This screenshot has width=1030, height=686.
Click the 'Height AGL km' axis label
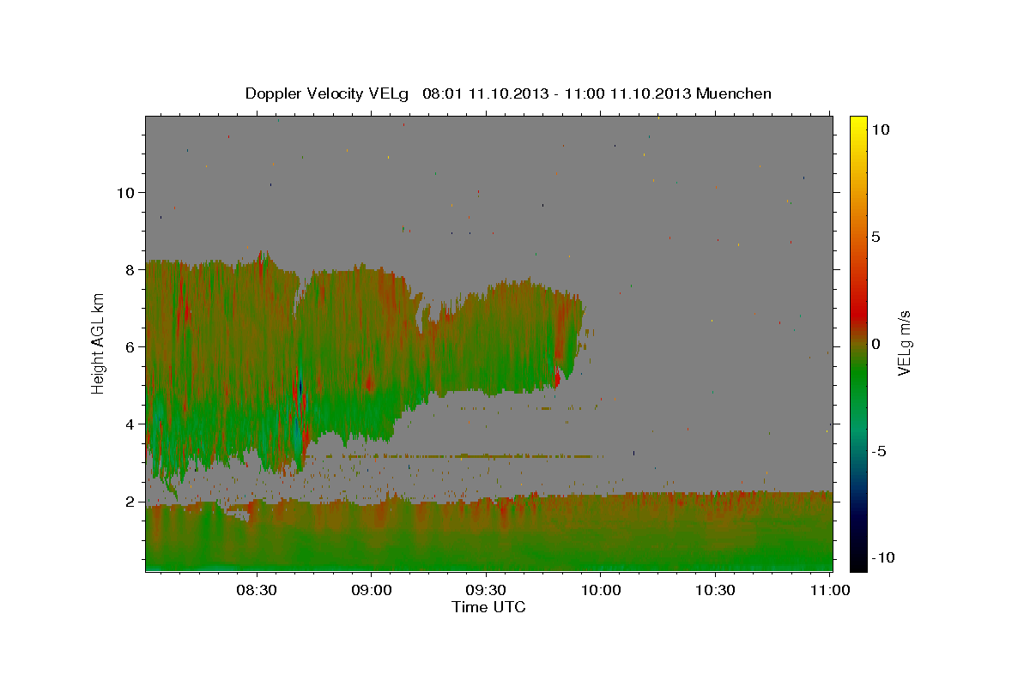(99, 343)
